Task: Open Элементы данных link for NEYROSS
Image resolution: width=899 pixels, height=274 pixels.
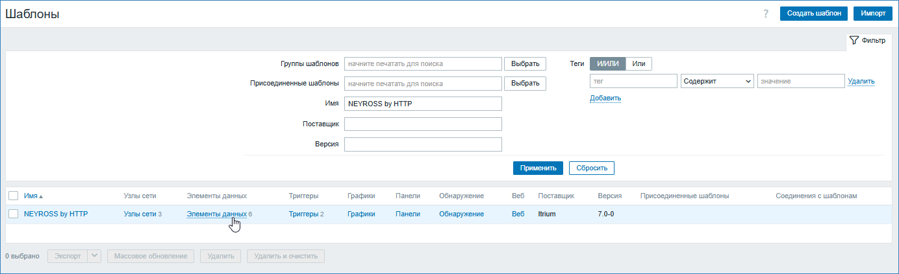Action: 216,214
